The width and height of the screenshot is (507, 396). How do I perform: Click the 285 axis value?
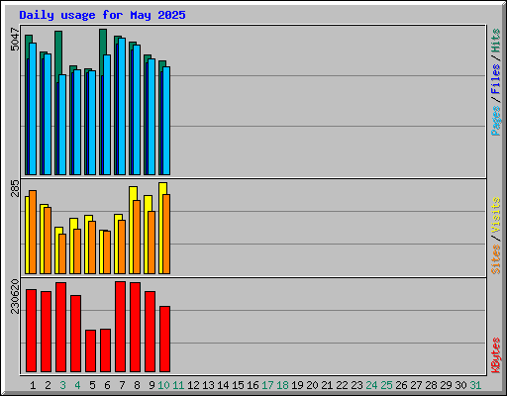(15, 188)
